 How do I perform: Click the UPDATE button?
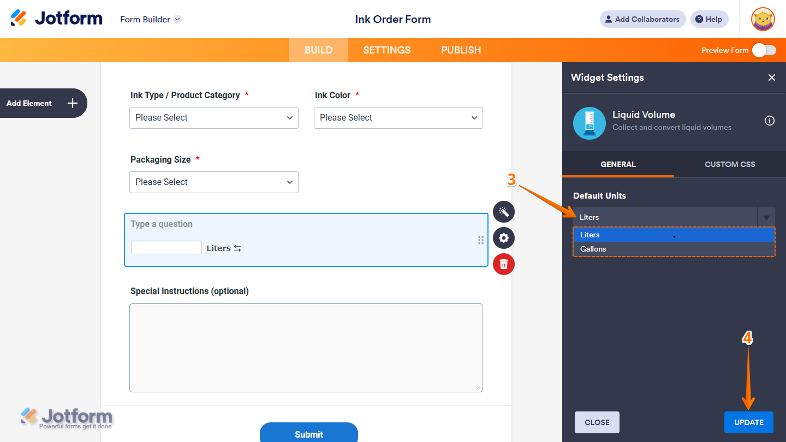tap(748, 422)
